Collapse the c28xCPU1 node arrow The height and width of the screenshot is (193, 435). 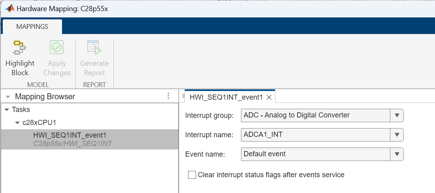[17, 123]
